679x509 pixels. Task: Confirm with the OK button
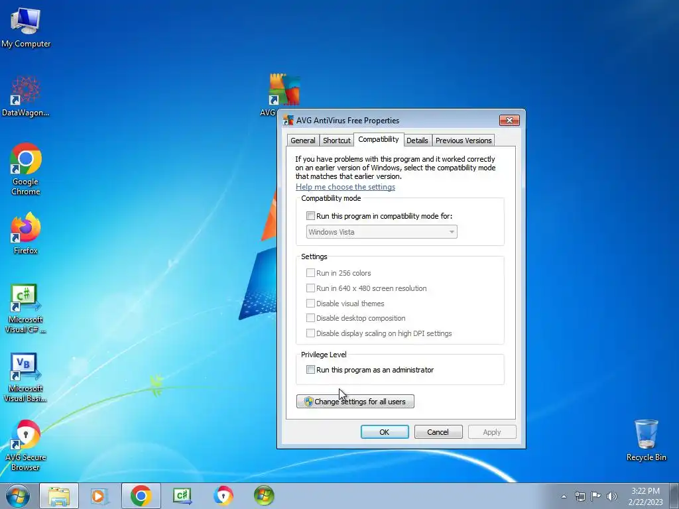[x=385, y=432]
